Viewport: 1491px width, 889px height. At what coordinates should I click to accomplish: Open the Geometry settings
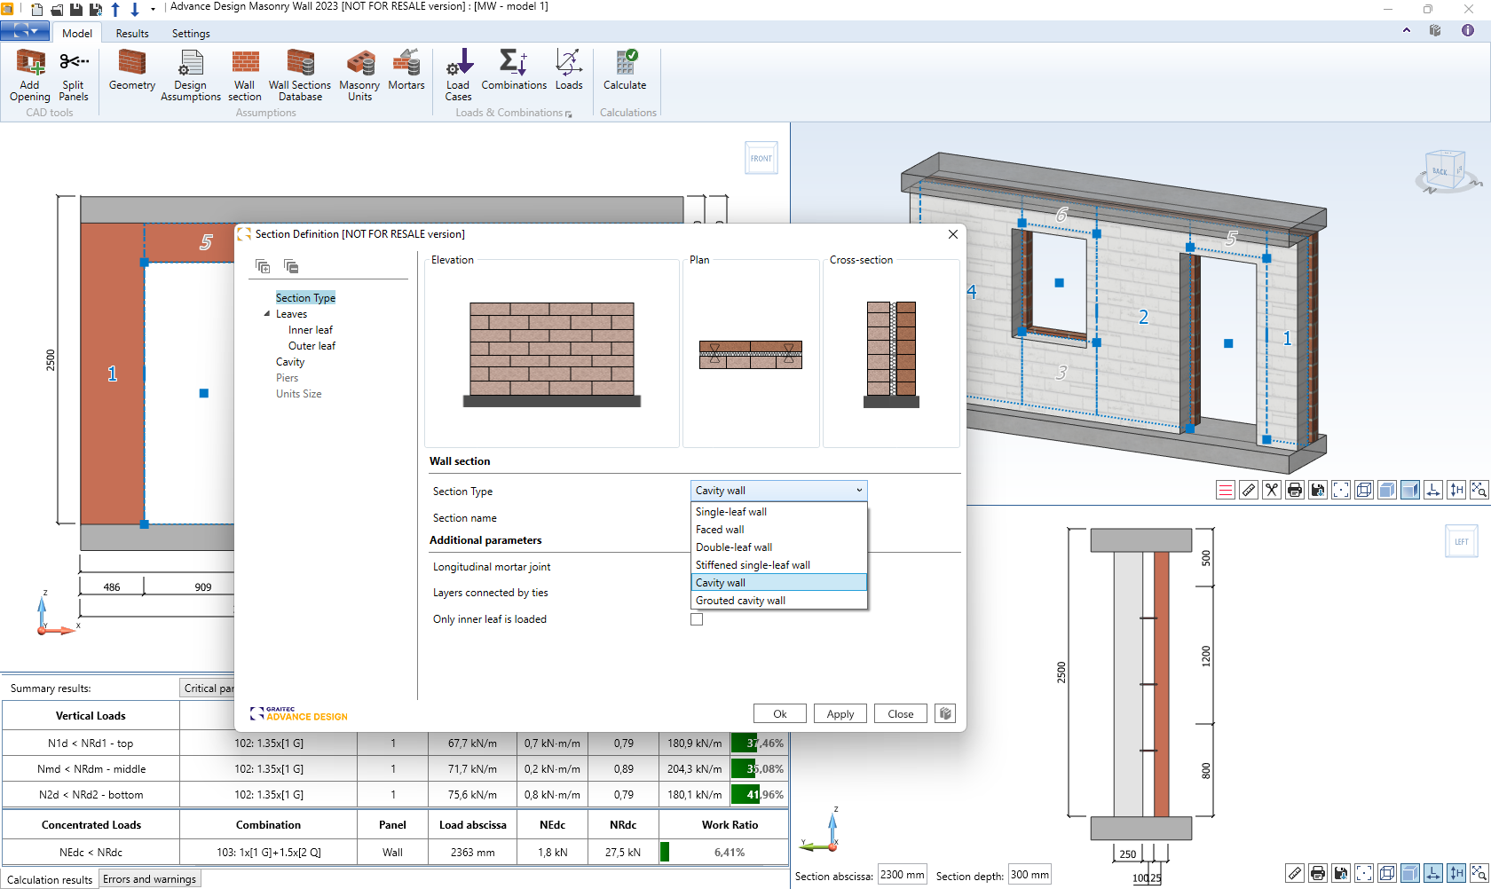[132, 69]
